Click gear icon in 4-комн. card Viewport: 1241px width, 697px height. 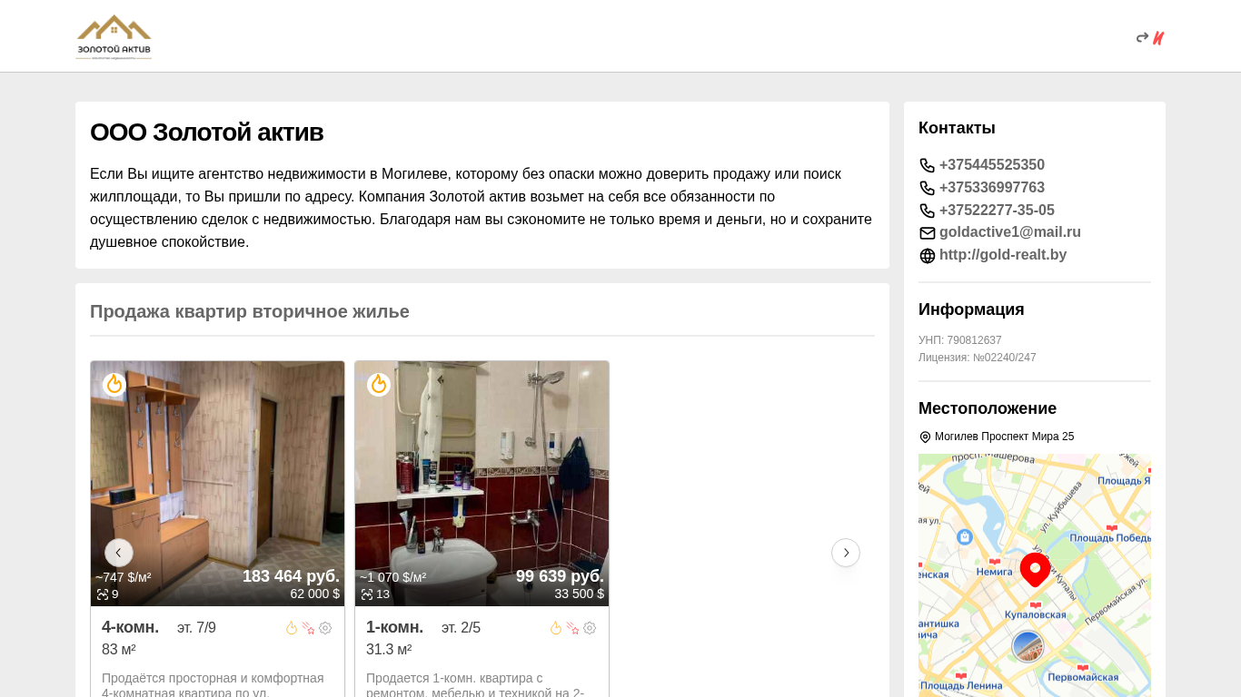tap(325, 628)
